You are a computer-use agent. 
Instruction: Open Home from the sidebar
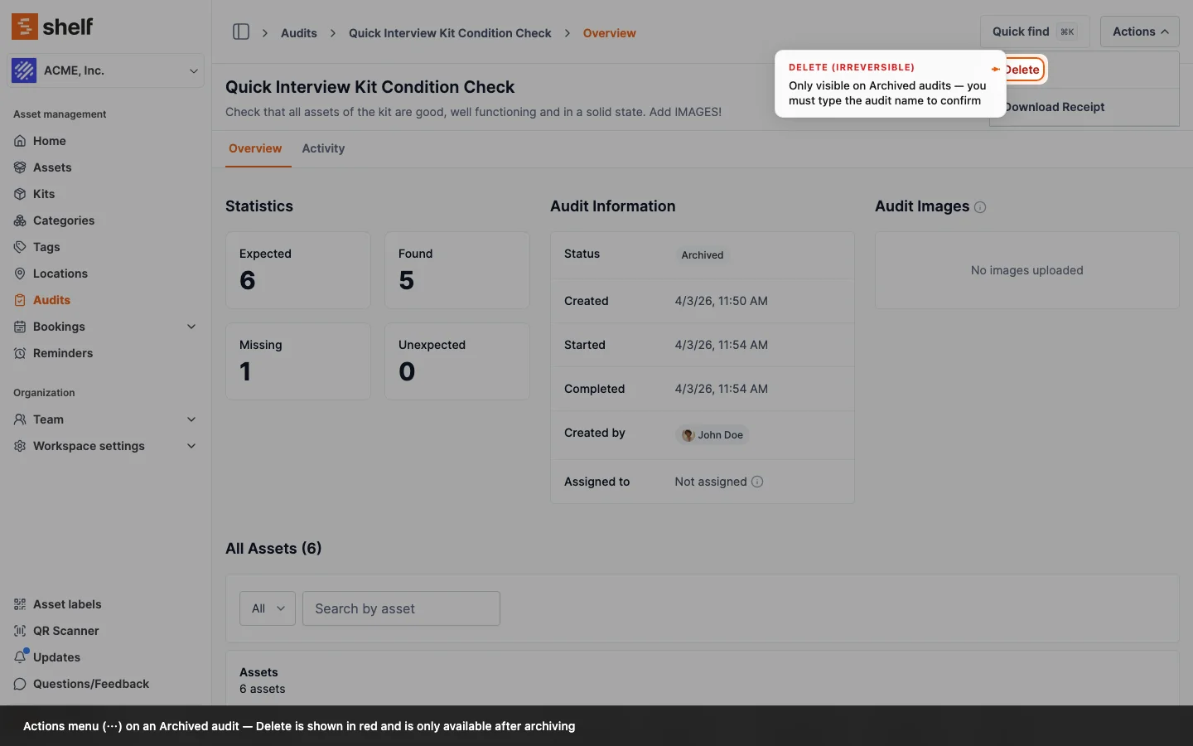(49, 141)
